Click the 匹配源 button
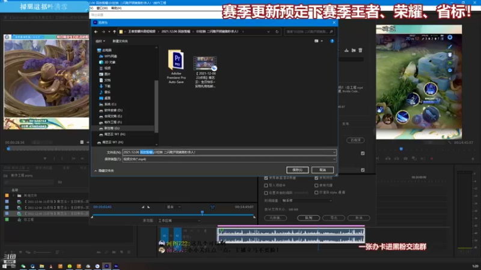The width and height of the screenshot is (481, 270). pos(355,140)
